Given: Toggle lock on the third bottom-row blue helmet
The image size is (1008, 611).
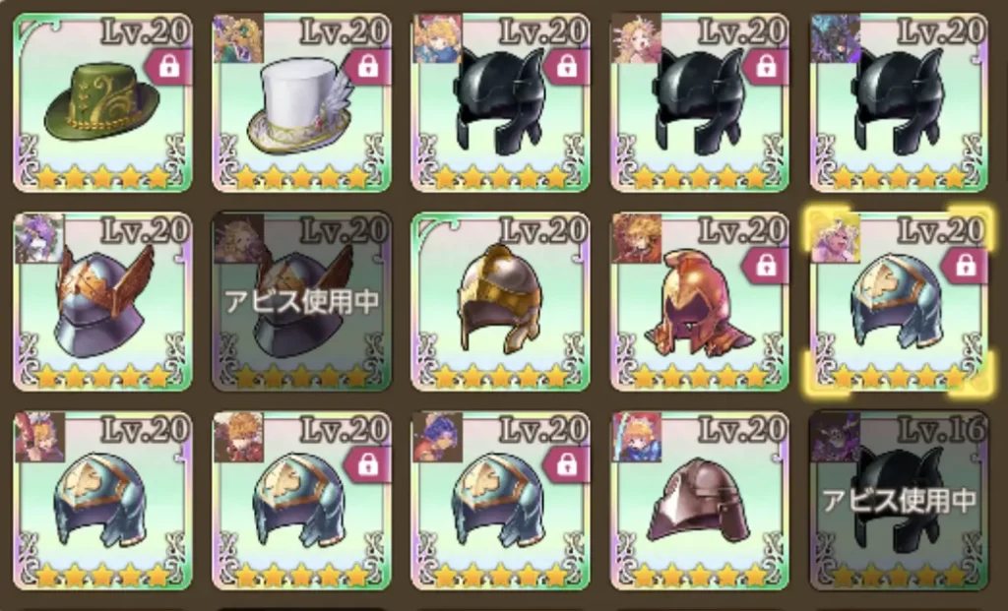Looking at the screenshot, I should 566,464.
